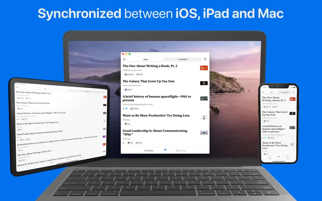Tap the blue plus button on the iPhone

tap(279, 156)
